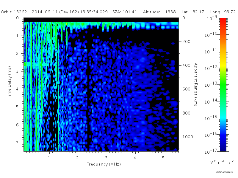
Task: Click the '2.' tick label on the frequency axis
Action: click(78, 158)
